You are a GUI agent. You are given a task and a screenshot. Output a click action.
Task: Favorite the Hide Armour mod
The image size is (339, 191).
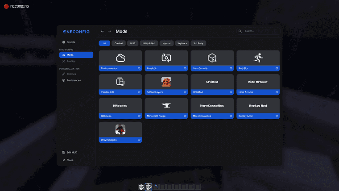tap(277, 92)
